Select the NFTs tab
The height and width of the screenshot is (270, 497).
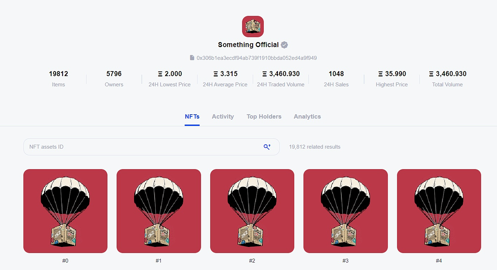point(192,116)
